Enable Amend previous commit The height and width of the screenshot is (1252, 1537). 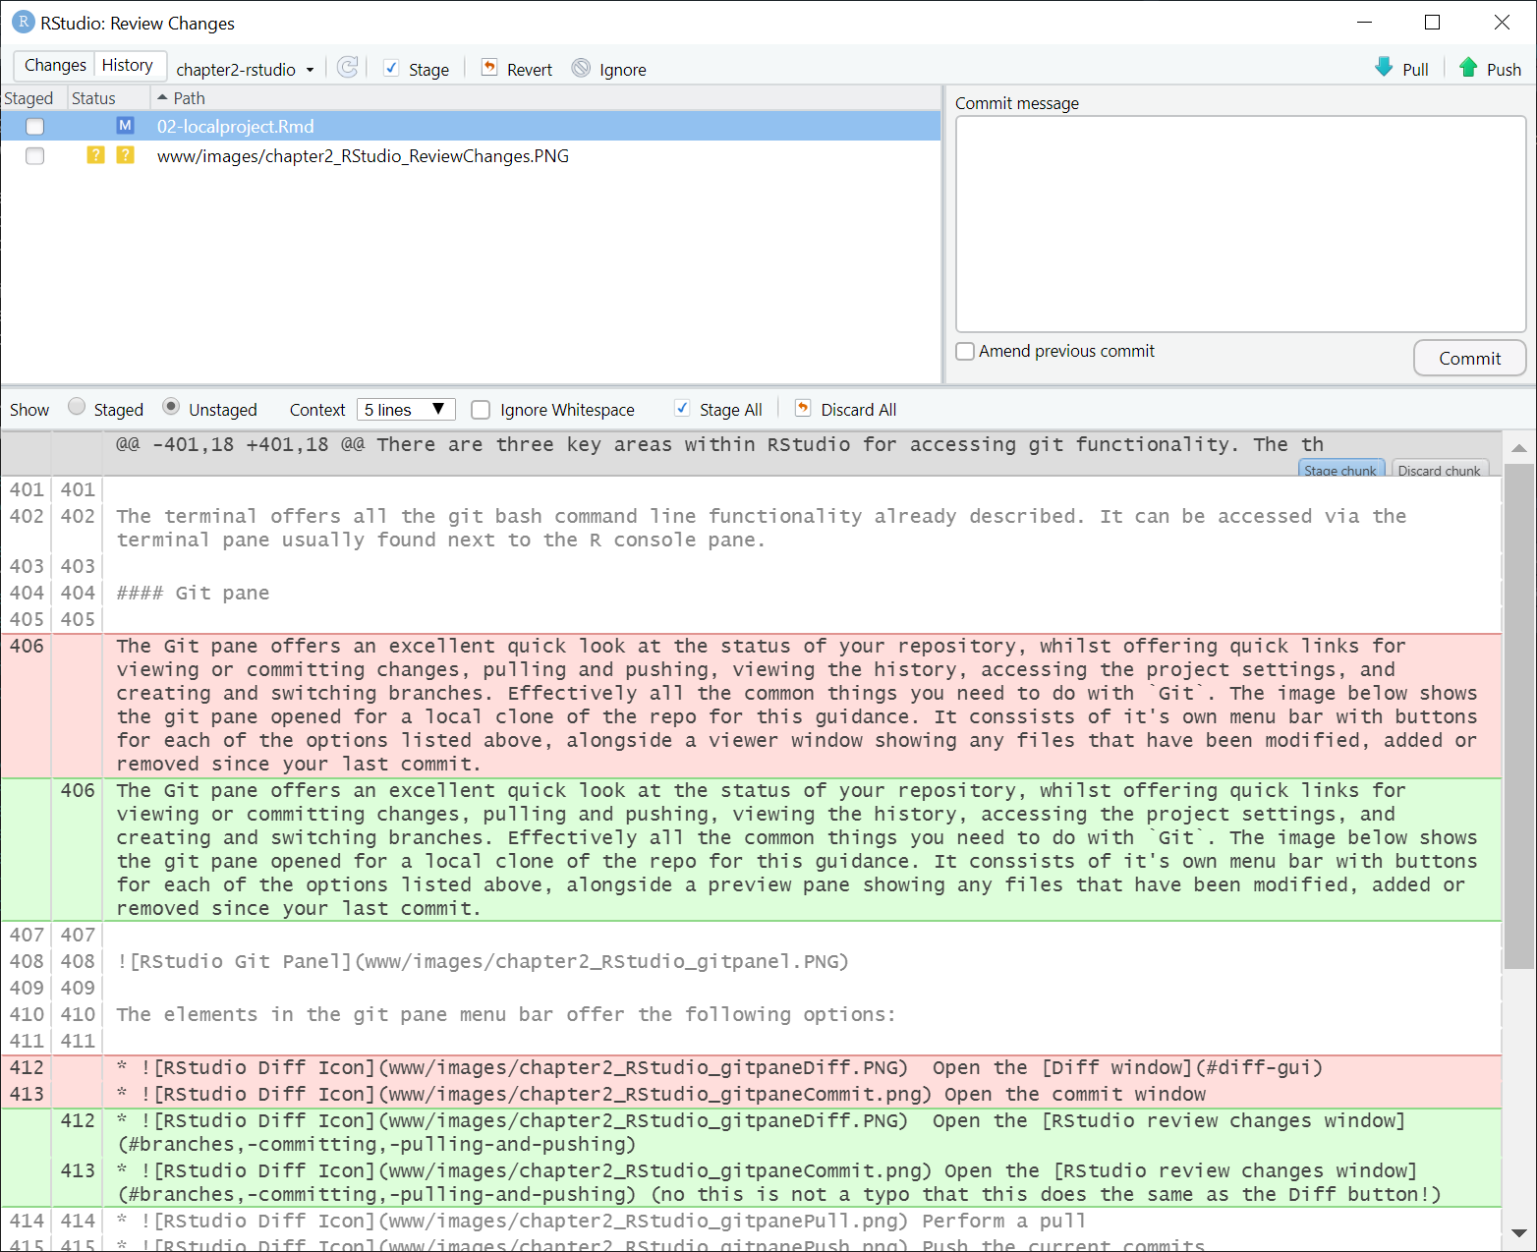(x=965, y=351)
